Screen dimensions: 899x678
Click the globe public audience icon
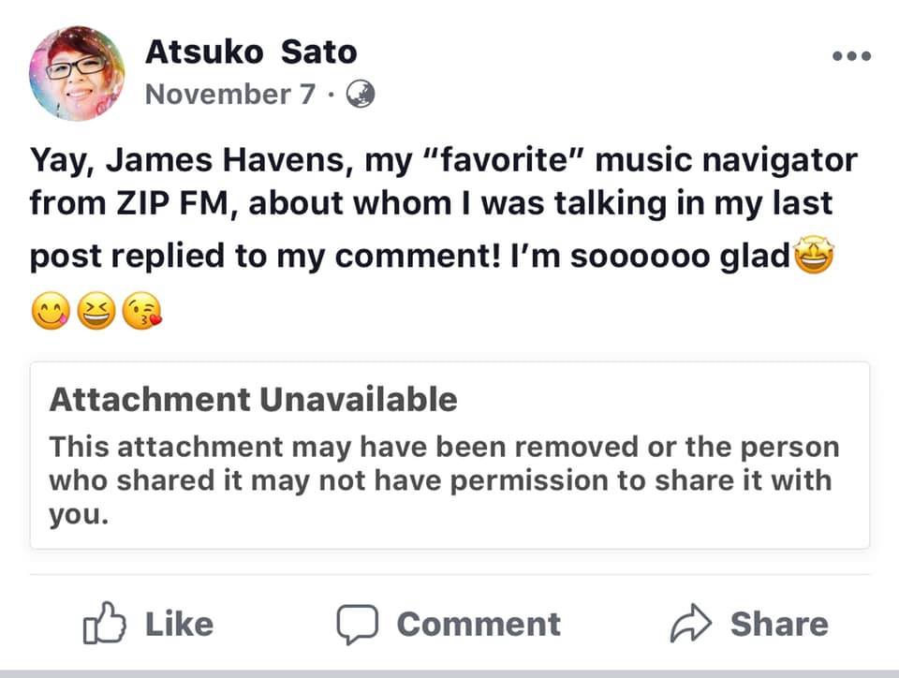click(361, 94)
